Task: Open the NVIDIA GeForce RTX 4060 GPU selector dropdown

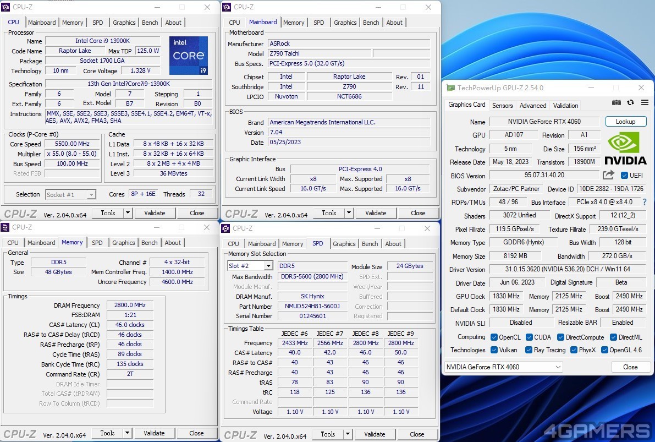Action: pyautogui.click(x=503, y=367)
